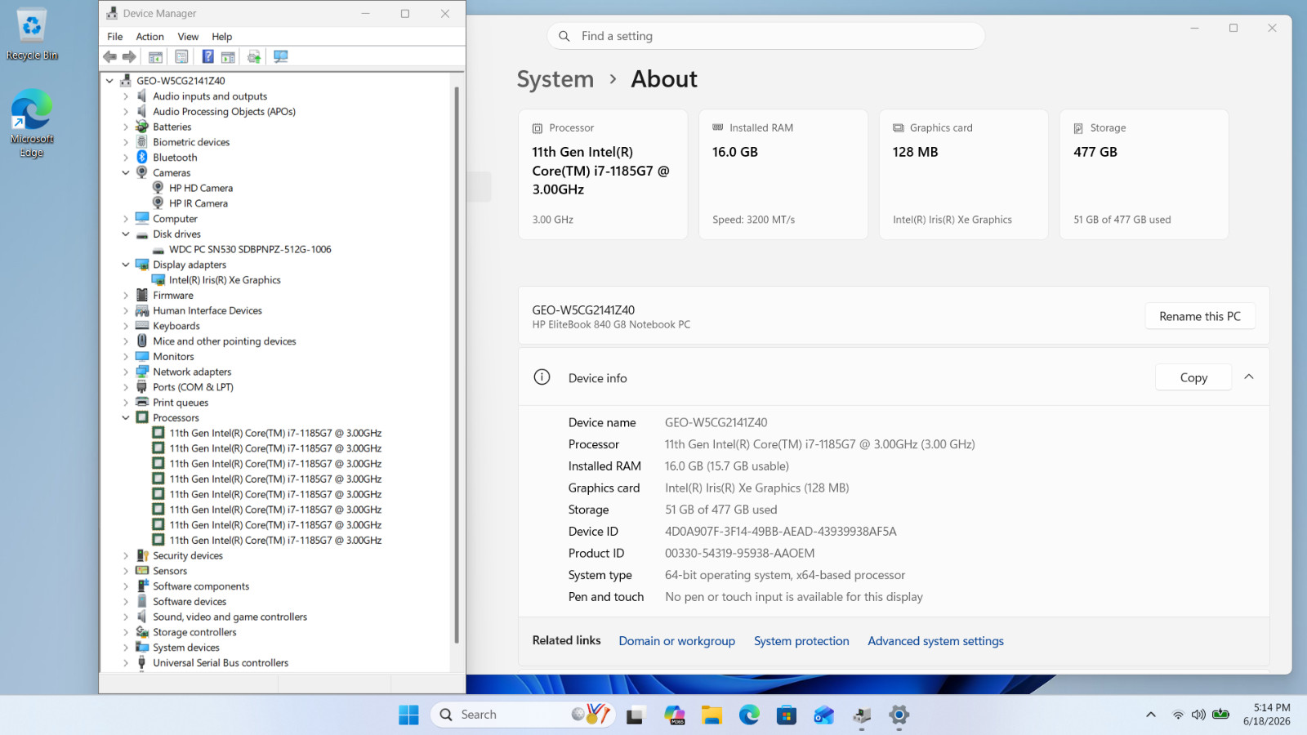Collapse the Cameras node
The width and height of the screenshot is (1307, 735).
coord(126,172)
